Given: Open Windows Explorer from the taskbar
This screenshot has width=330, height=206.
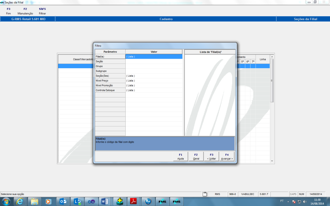Looking at the screenshot, I should tap(34, 202).
